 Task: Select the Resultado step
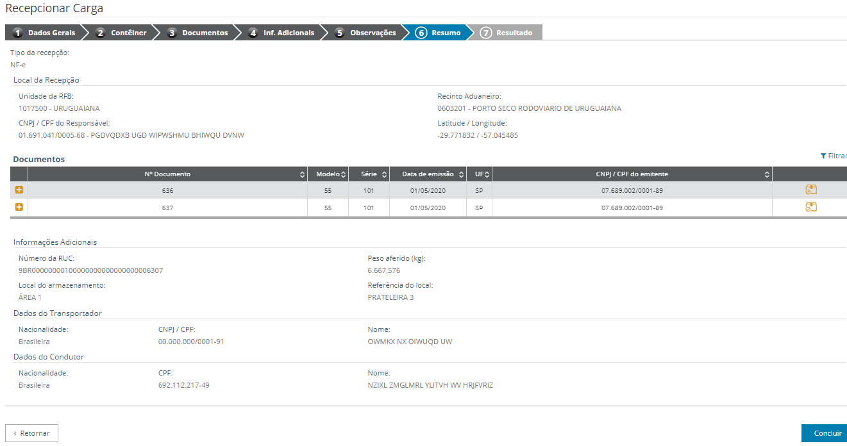pos(507,33)
